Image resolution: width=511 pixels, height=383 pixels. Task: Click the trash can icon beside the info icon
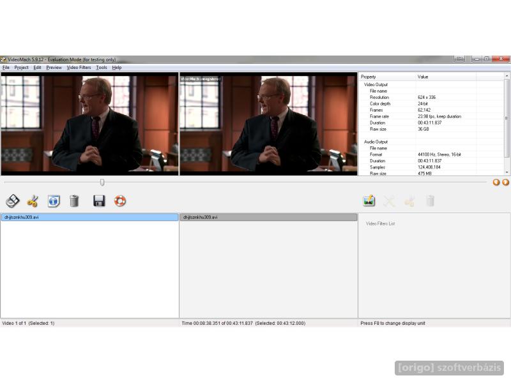click(x=74, y=201)
